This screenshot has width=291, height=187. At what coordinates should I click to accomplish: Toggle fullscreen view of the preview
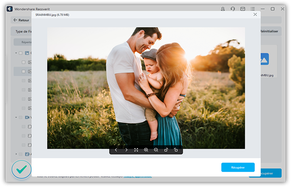(x=136, y=150)
